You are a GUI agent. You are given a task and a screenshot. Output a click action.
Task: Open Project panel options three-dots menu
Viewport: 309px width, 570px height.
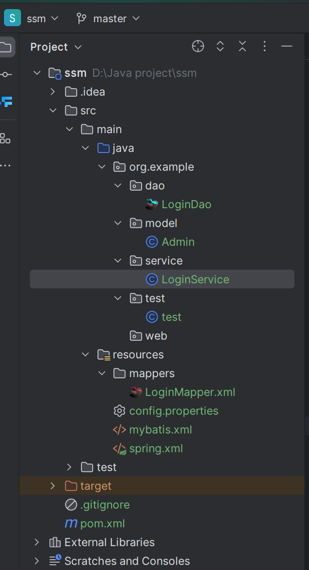264,47
